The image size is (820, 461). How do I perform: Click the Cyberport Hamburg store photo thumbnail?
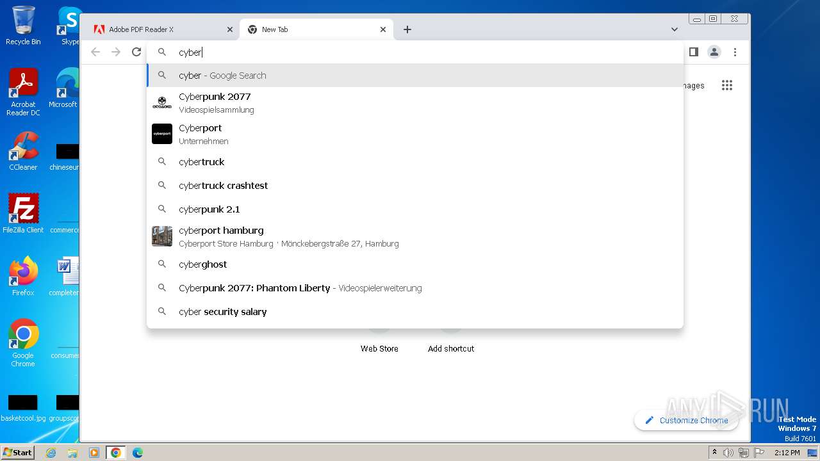(x=162, y=236)
